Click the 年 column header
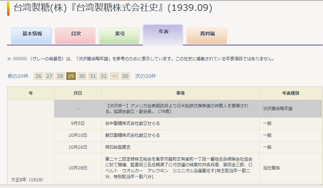323x188 pixels. coord(31,93)
